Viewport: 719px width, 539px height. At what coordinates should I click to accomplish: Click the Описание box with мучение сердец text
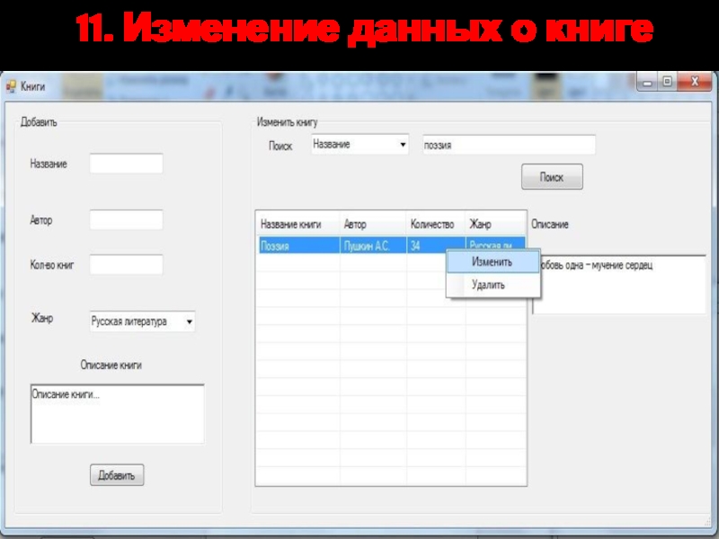coord(620,285)
